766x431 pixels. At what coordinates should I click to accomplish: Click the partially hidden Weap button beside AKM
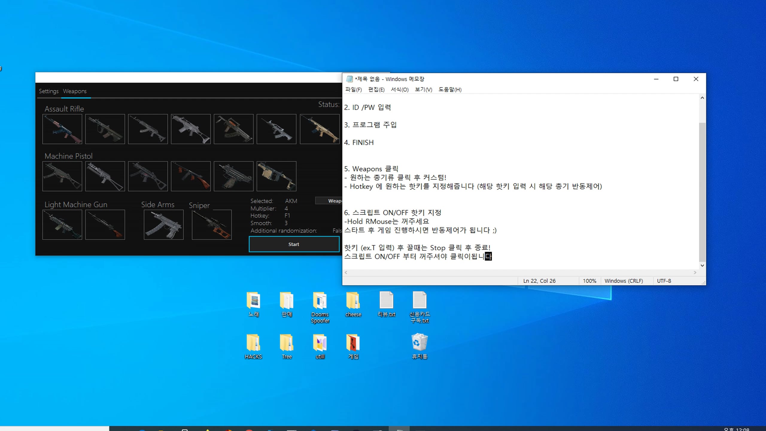coord(329,201)
